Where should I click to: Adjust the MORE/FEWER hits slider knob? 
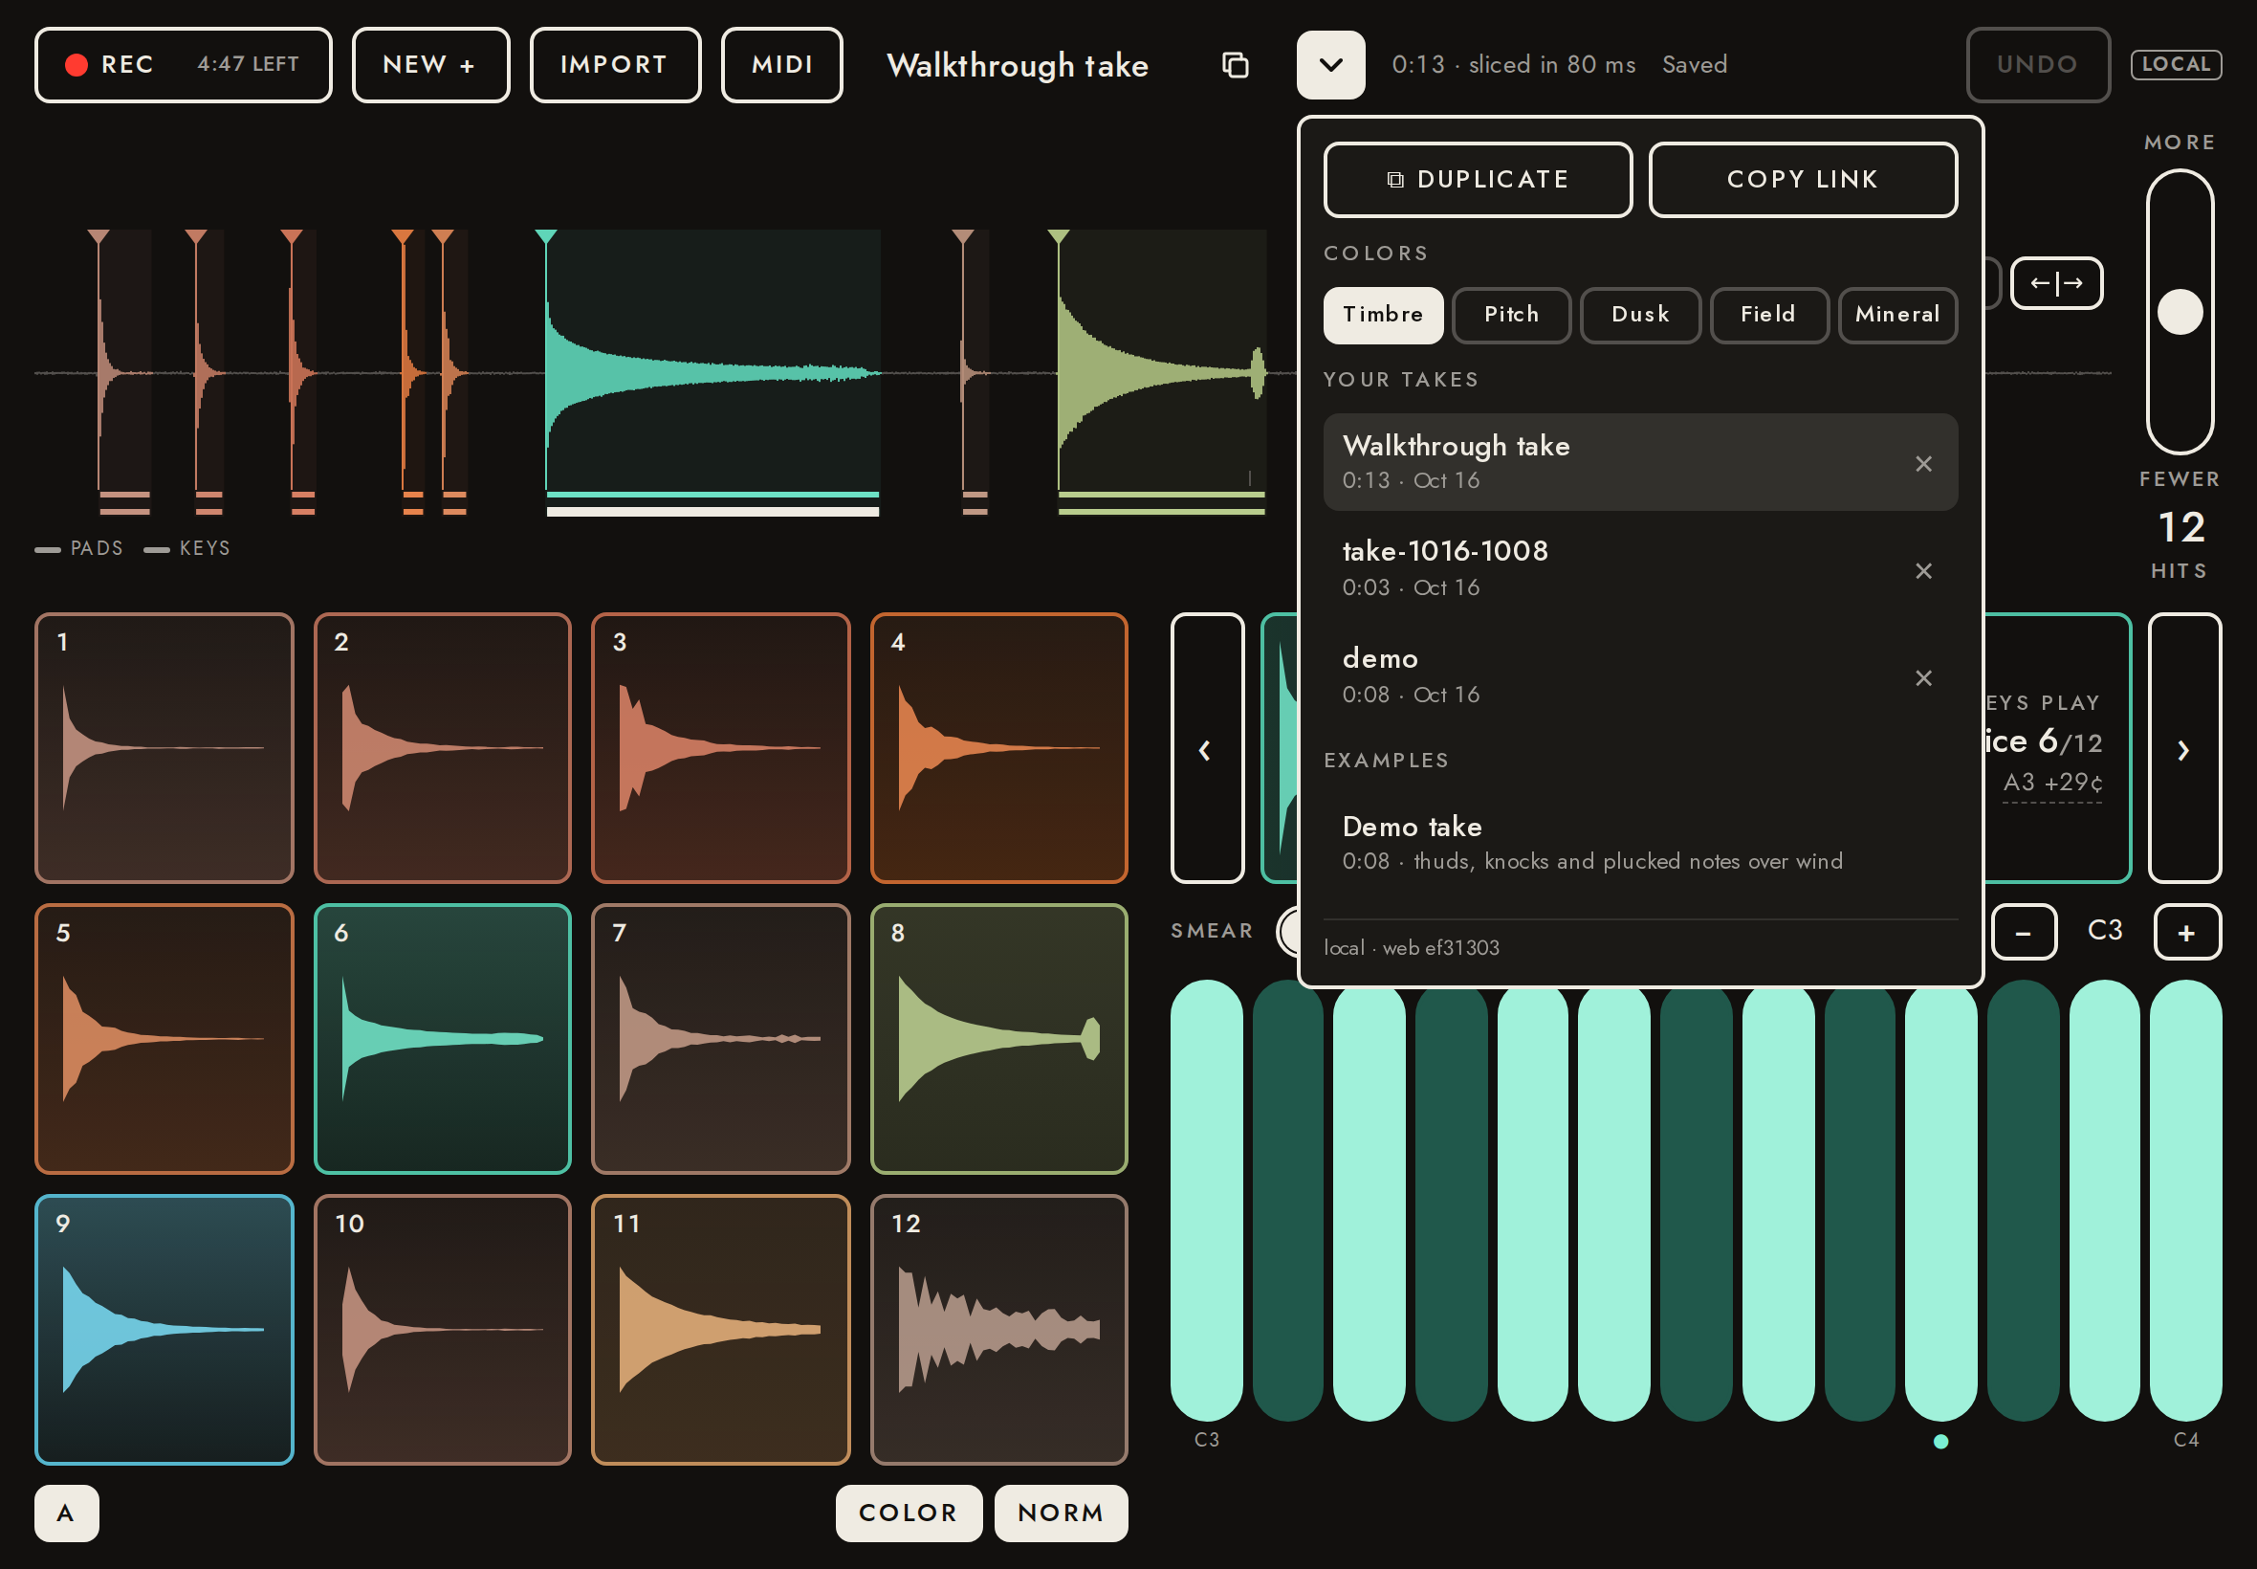2180,312
